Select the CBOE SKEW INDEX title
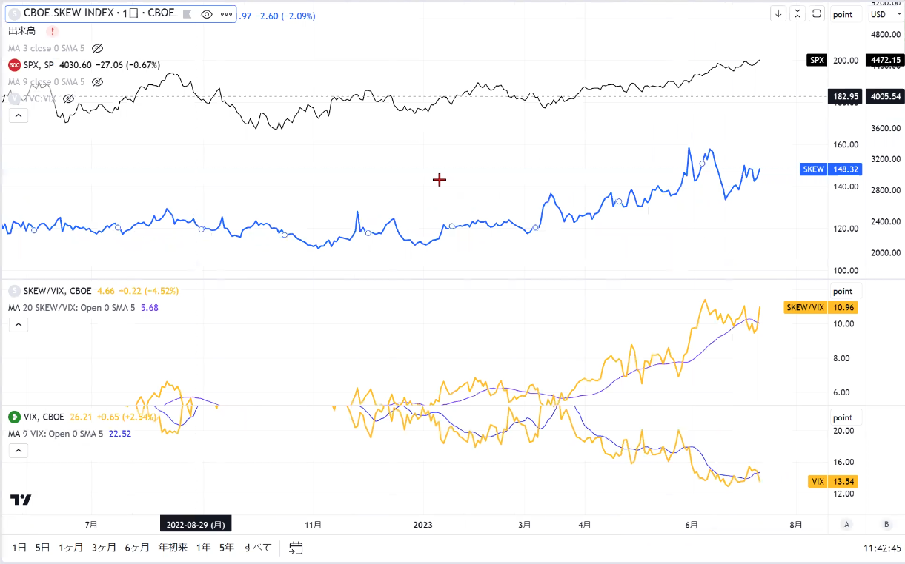 (x=99, y=13)
